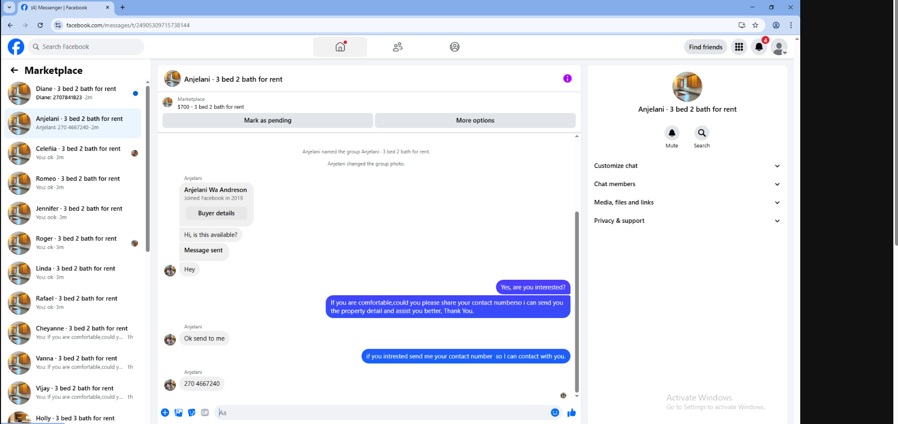Open browser profile icon
Viewport: 898px width, 424px height.
pos(776,25)
